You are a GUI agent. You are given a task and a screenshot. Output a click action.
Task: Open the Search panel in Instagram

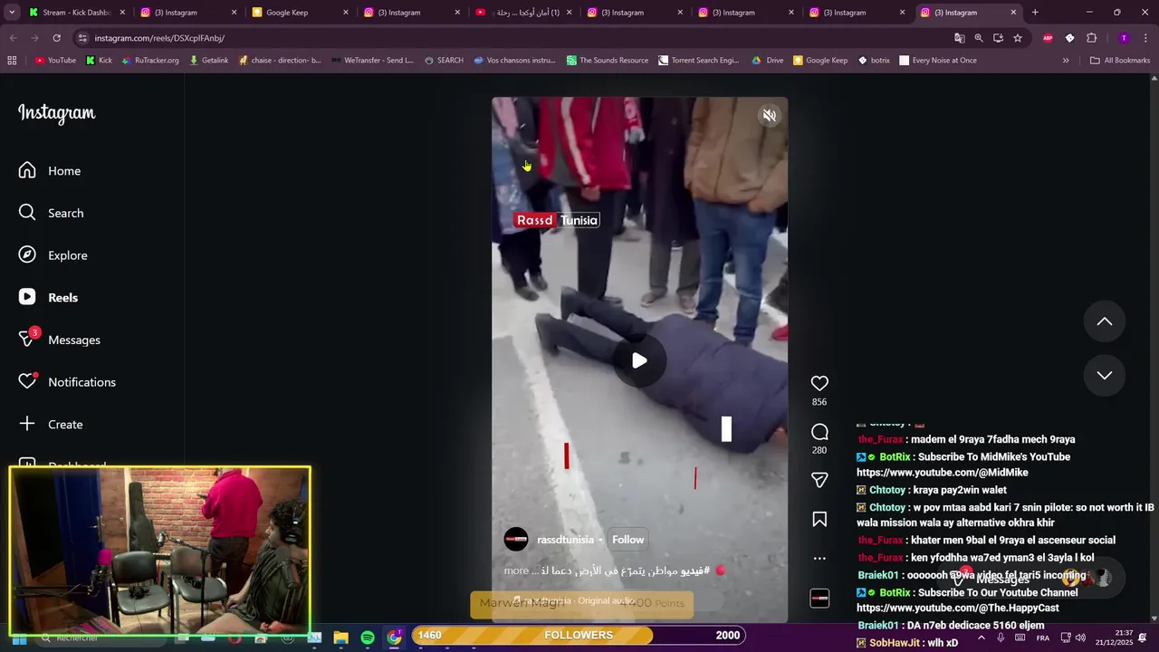point(52,213)
